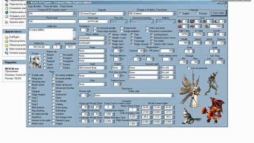
Task: Click the Удалить файл link in Explorer
Action: point(17,22)
